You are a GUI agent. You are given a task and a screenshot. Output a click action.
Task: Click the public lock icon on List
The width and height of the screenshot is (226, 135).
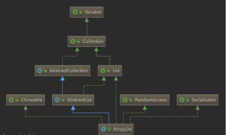coord(108,71)
